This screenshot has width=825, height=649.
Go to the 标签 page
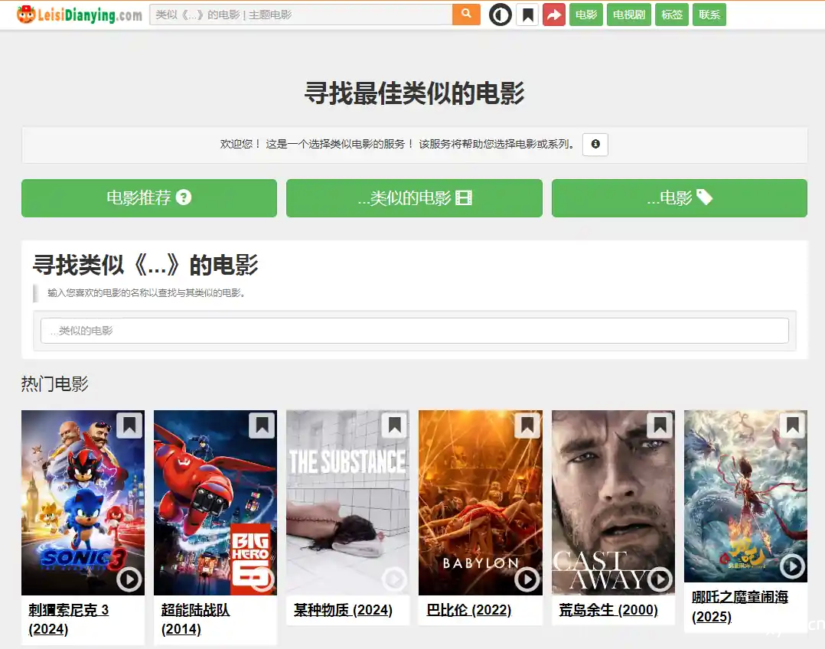pyautogui.click(x=672, y=15)
